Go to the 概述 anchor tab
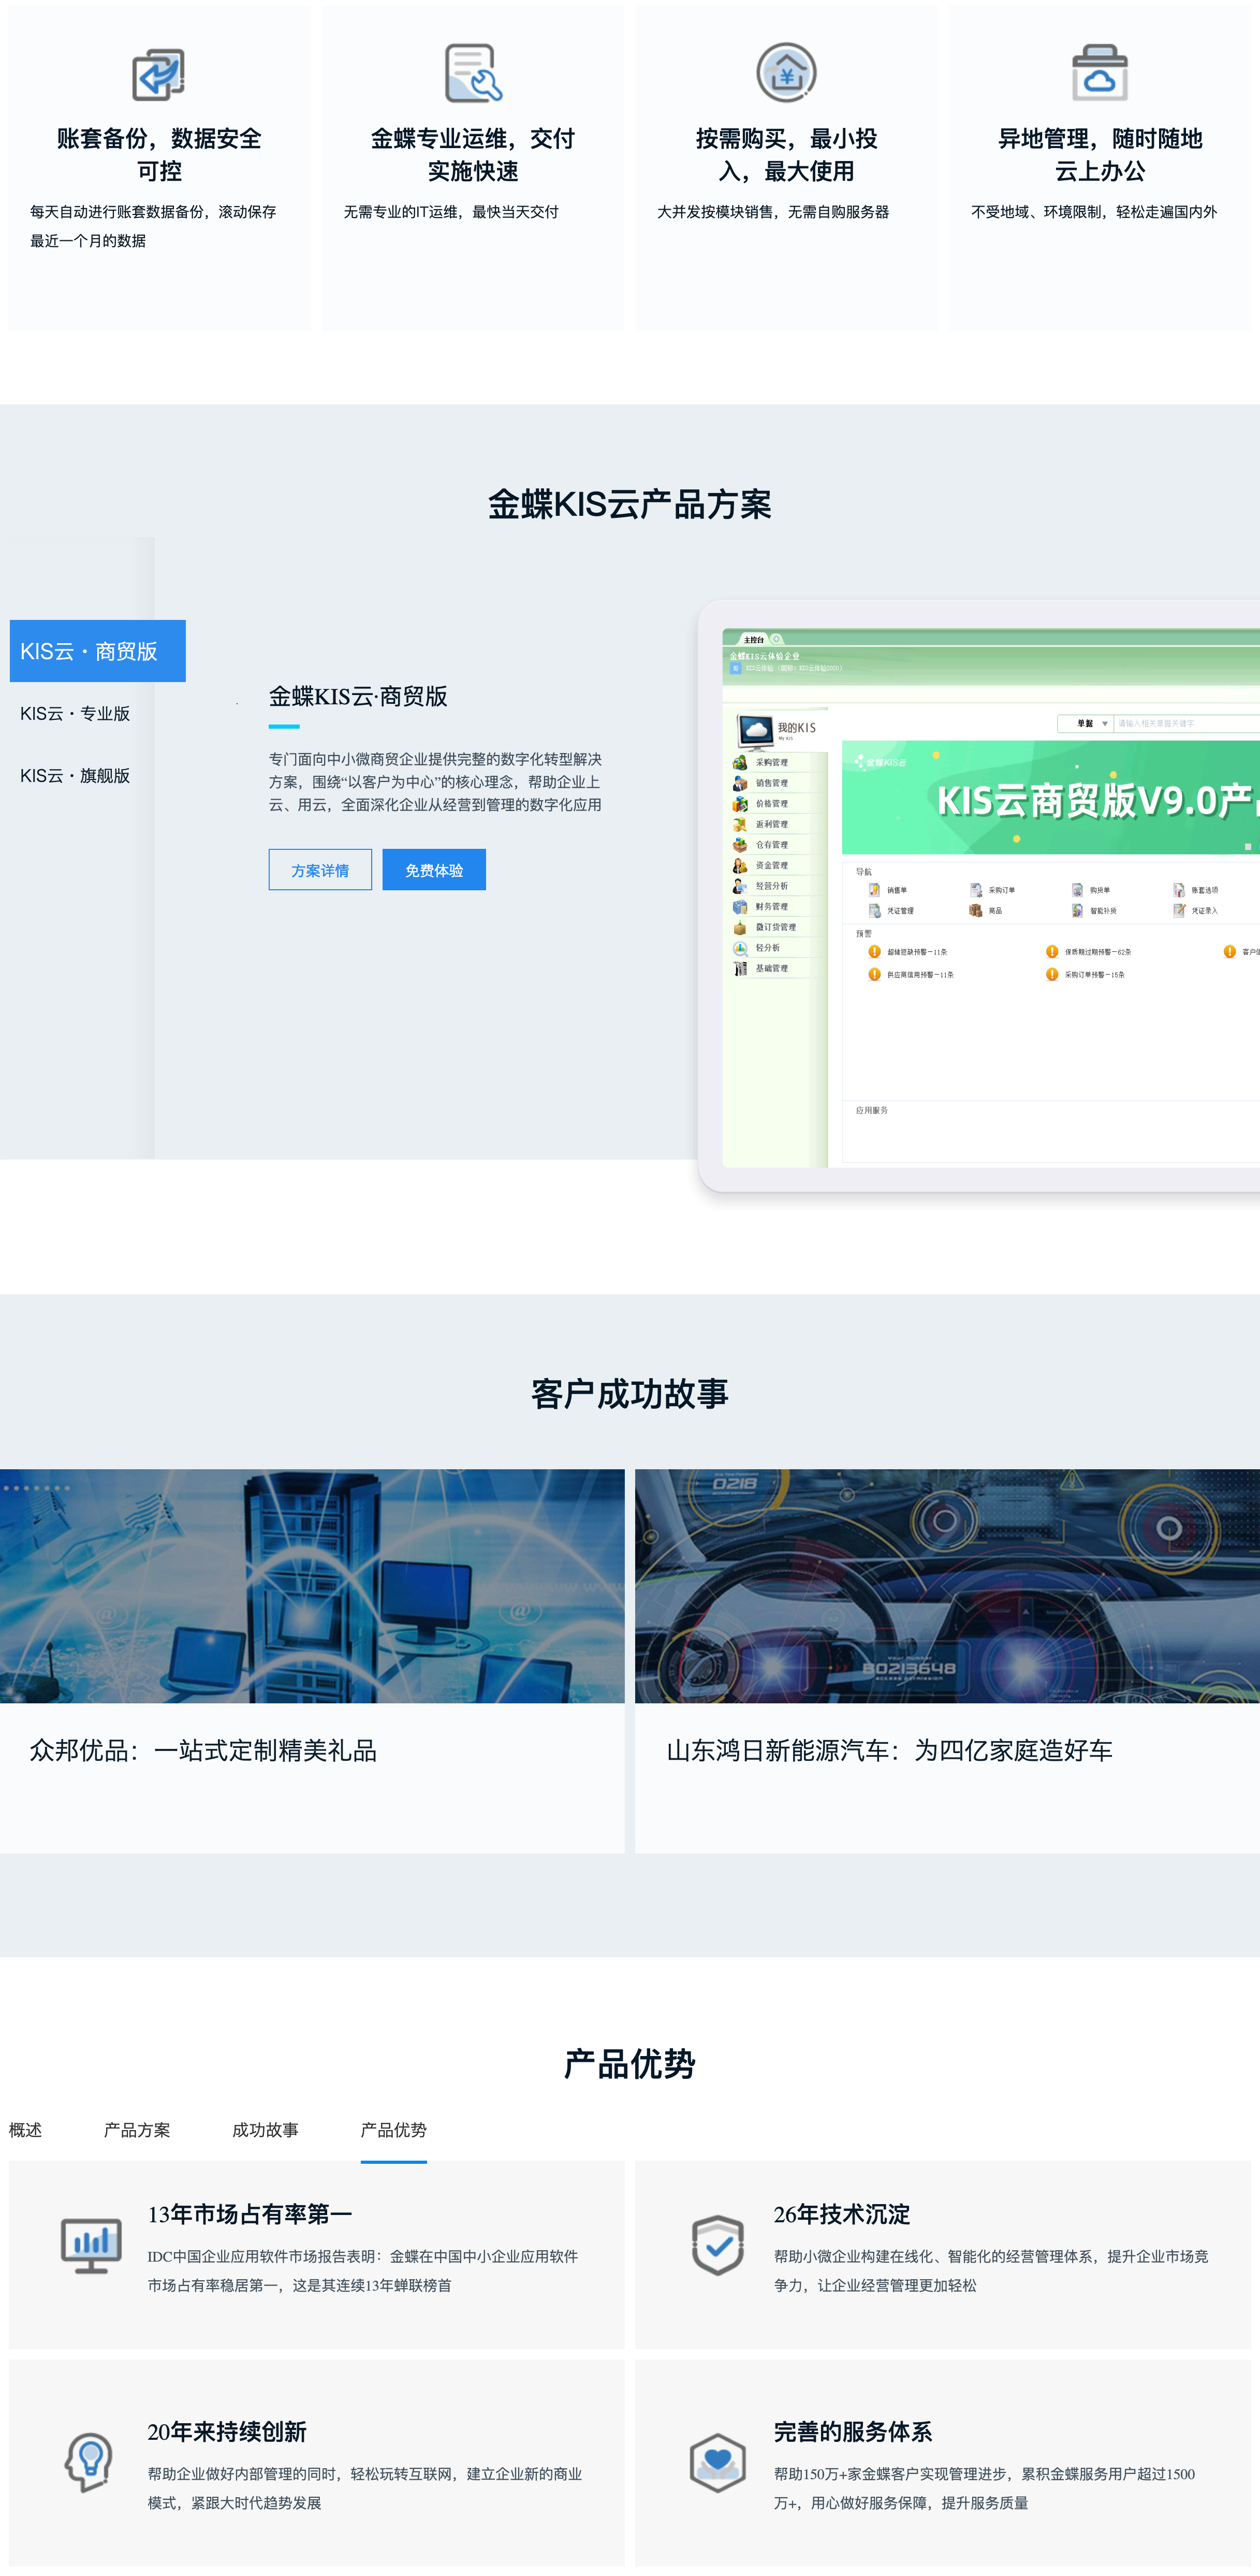This screenshot has width=1260, height=2576. click(26, 2130)
